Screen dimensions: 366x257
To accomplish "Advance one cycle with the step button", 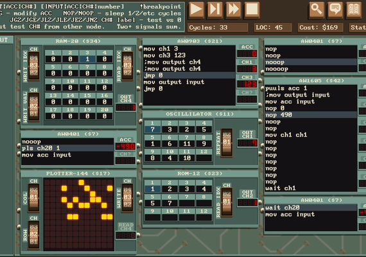I will coord(214,10).
